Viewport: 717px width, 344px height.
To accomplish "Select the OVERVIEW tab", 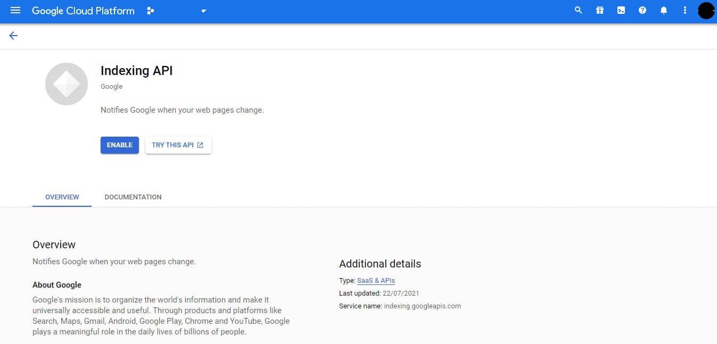I will [62, 197].
